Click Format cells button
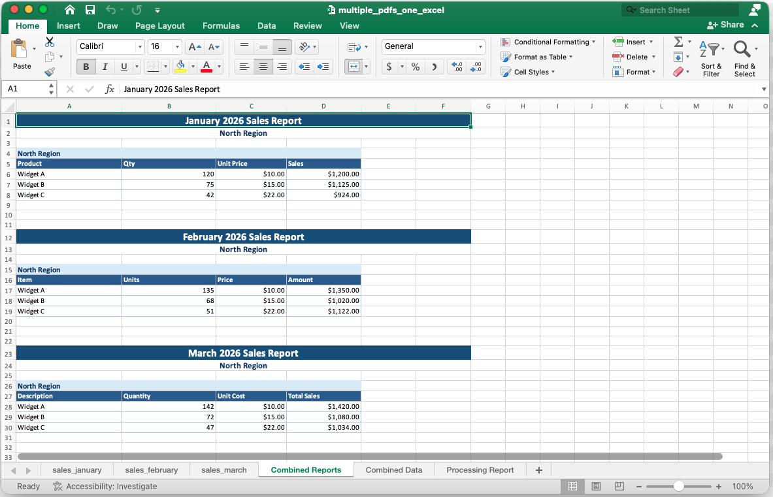The width and height of the screenshot is (773, 497). point(634,72)
